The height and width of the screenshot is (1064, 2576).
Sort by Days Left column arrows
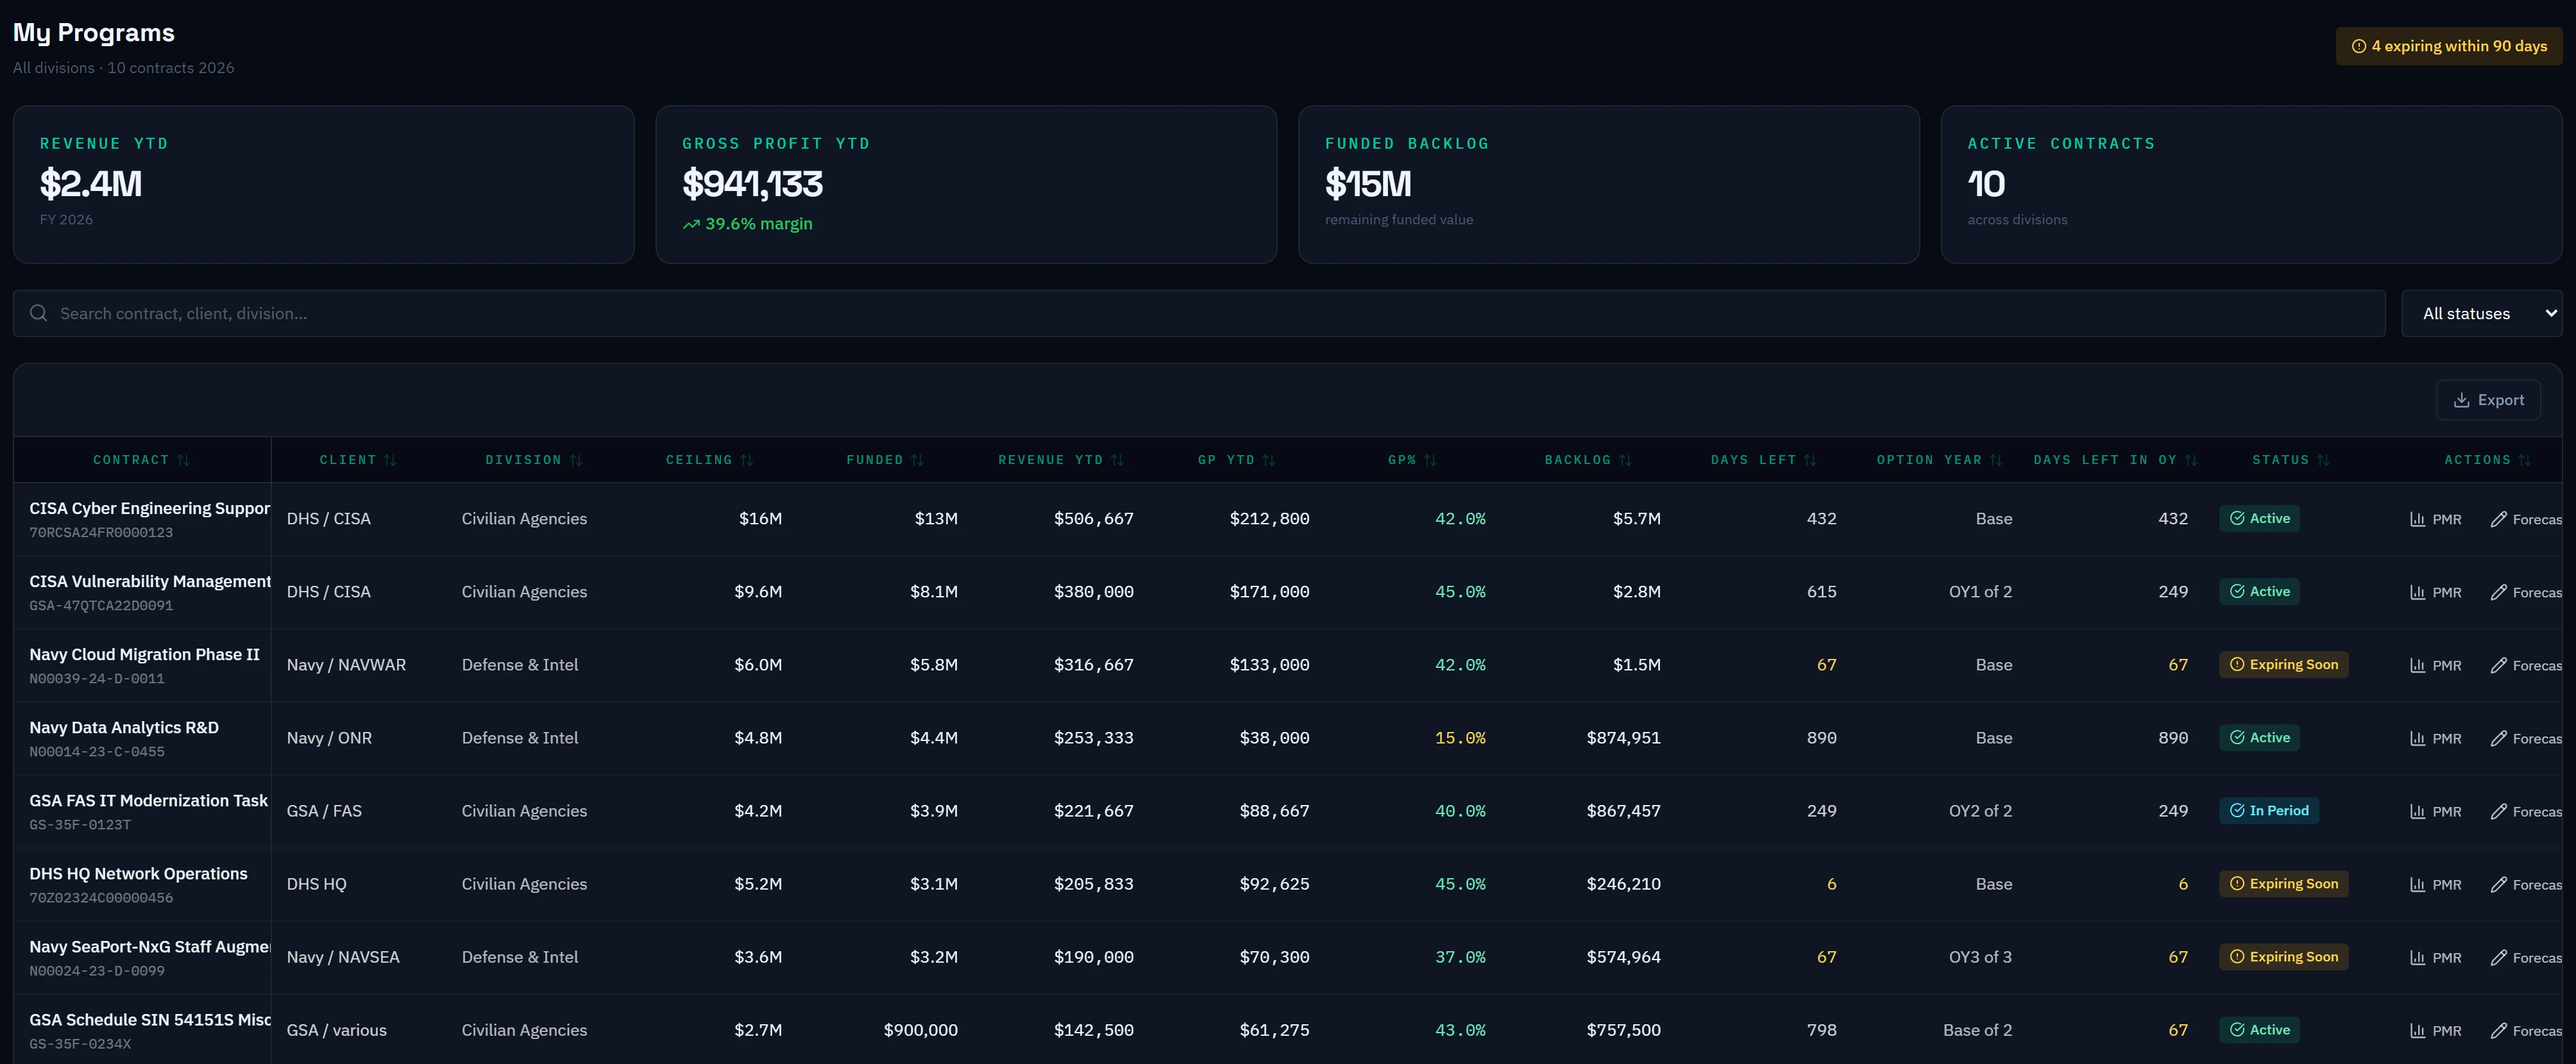click(x=1809, y=460)
